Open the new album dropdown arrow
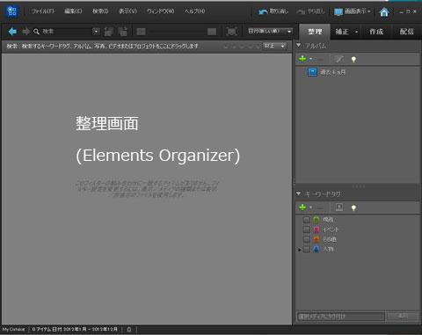Viewport: 422px width, 335px height. (x=310, y=59)
